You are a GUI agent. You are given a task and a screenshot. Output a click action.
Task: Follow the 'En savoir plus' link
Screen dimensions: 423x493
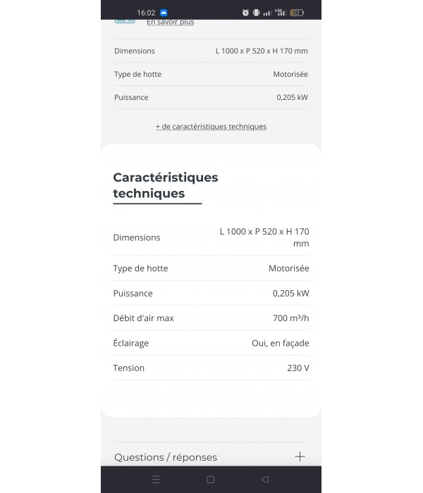(x=170, y=22)
